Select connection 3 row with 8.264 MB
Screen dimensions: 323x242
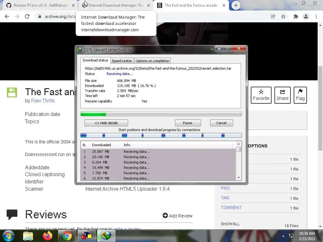[x=158, y=162]
